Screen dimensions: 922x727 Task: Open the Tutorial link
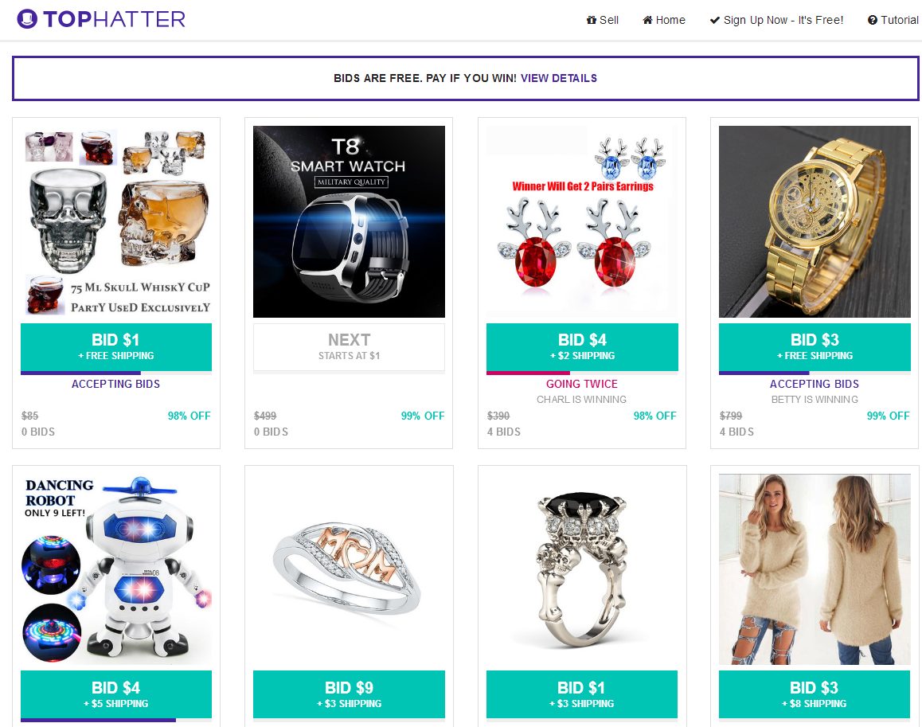tap(893, 20)
